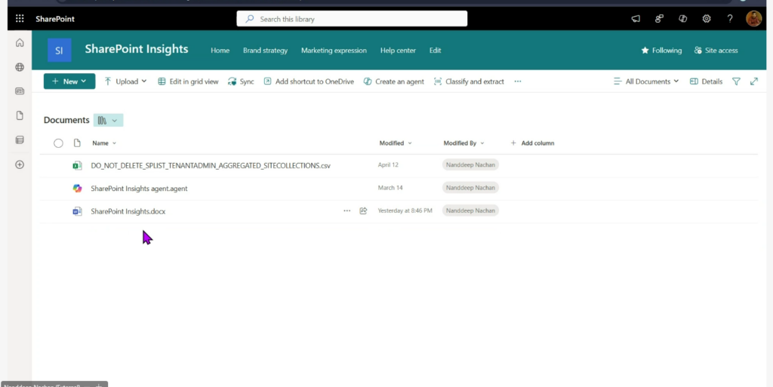Click Create an agent
Screen dimensions: 773x387
tap(393, 81)
